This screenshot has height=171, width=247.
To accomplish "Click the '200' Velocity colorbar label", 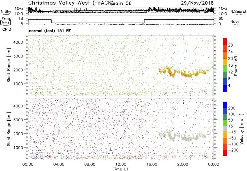I will 232,108.
